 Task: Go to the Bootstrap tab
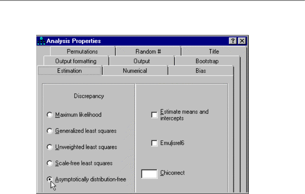coord(207,61)
